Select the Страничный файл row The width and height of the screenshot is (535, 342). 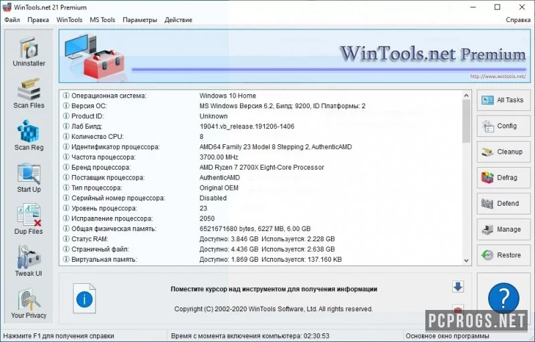(261, 249)
